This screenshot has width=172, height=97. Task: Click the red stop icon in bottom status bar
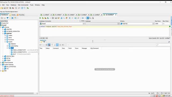pos(157,96)
